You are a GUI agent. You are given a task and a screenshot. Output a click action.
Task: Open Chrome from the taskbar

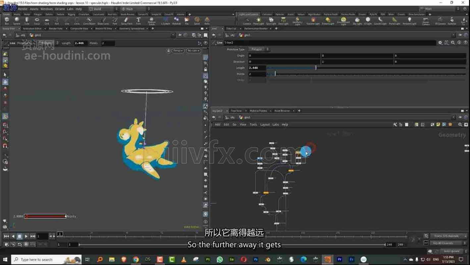pos(136,259)
